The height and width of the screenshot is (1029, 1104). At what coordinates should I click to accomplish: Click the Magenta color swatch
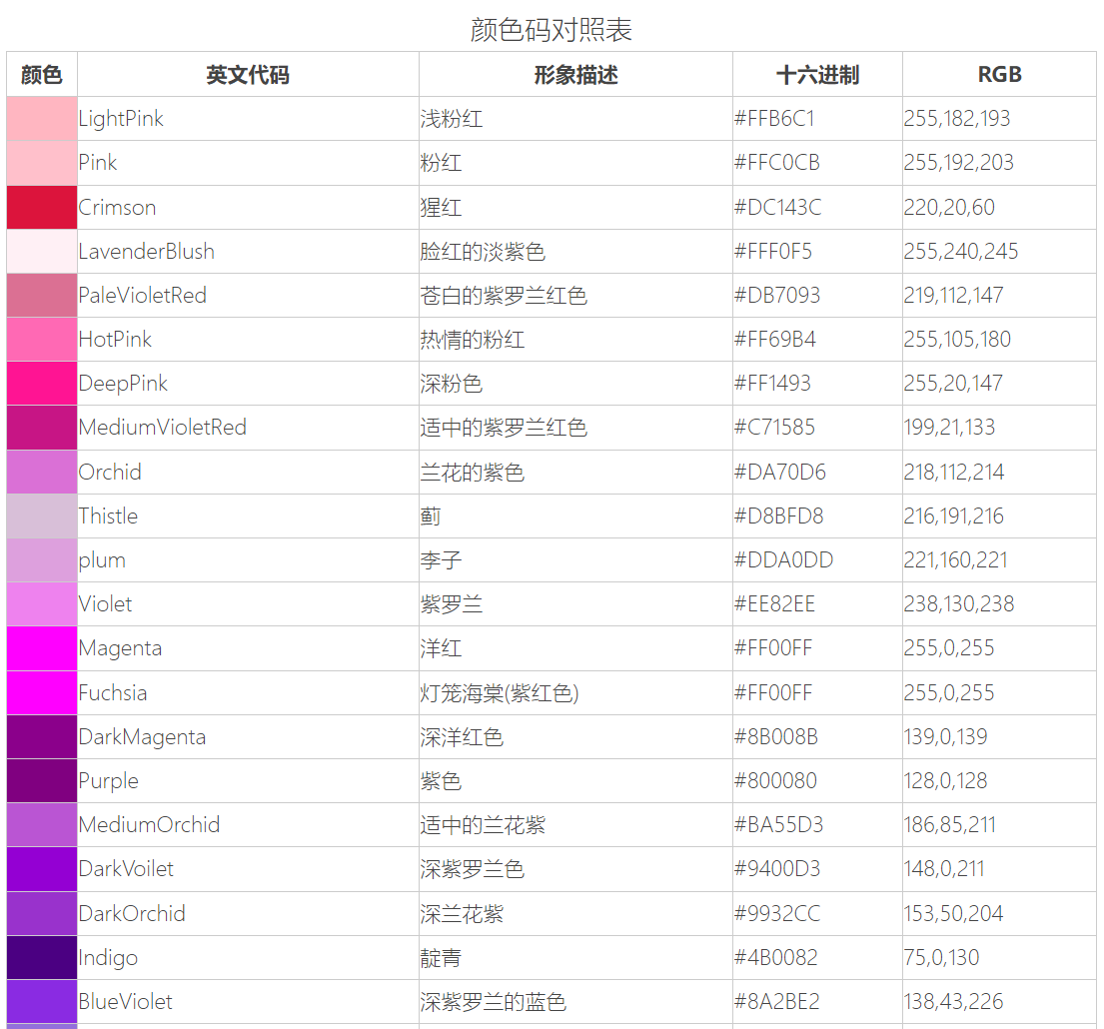click(x=40, y=647)
